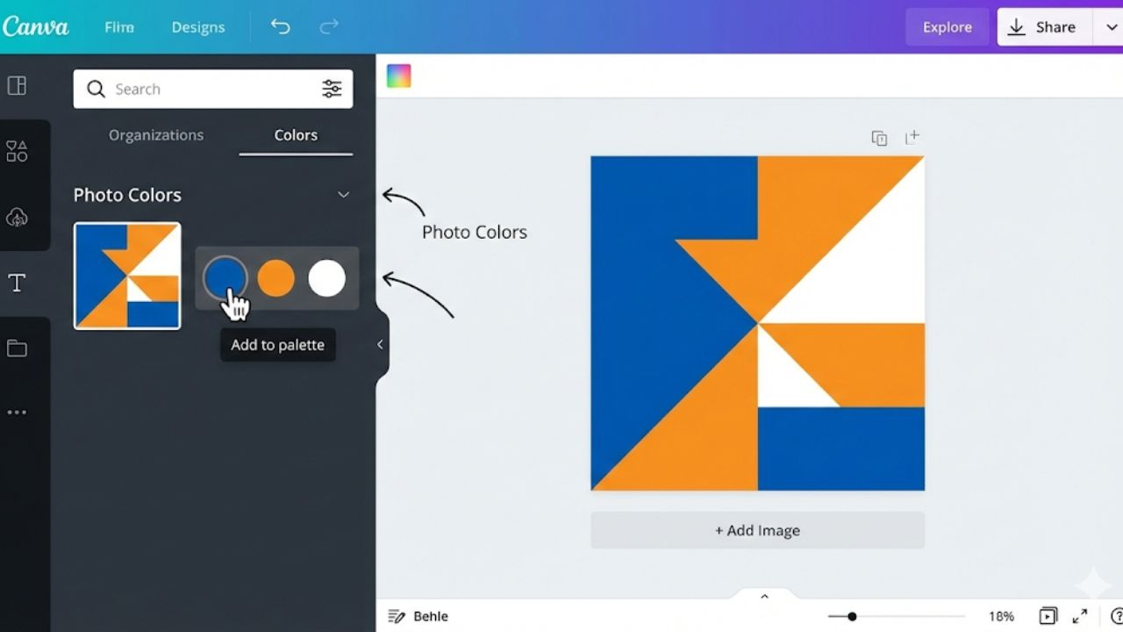Collapse the Photo Colors section
The height and width of the screenshot is (632, 1123).
[x=342, y=195]
